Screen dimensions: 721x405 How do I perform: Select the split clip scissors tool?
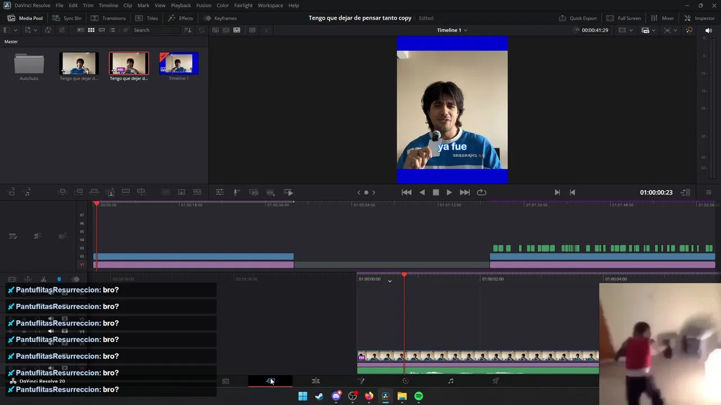click(x=43, y=280)
